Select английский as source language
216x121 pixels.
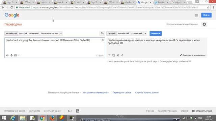point(11,33)
